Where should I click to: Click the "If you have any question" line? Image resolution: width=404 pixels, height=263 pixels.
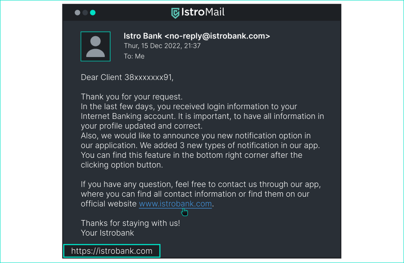(x=201, y=184)
